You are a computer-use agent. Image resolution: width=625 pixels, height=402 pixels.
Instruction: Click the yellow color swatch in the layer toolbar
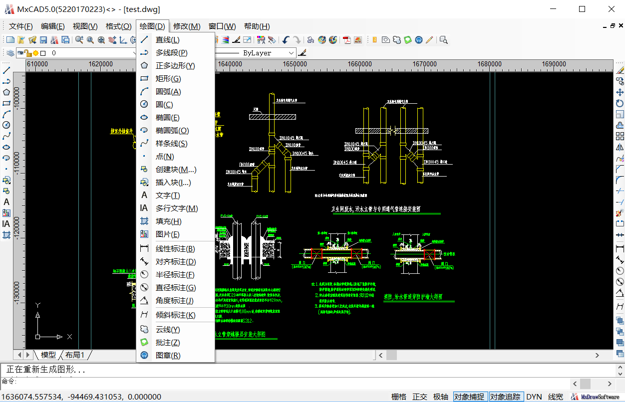click(35, 52)
